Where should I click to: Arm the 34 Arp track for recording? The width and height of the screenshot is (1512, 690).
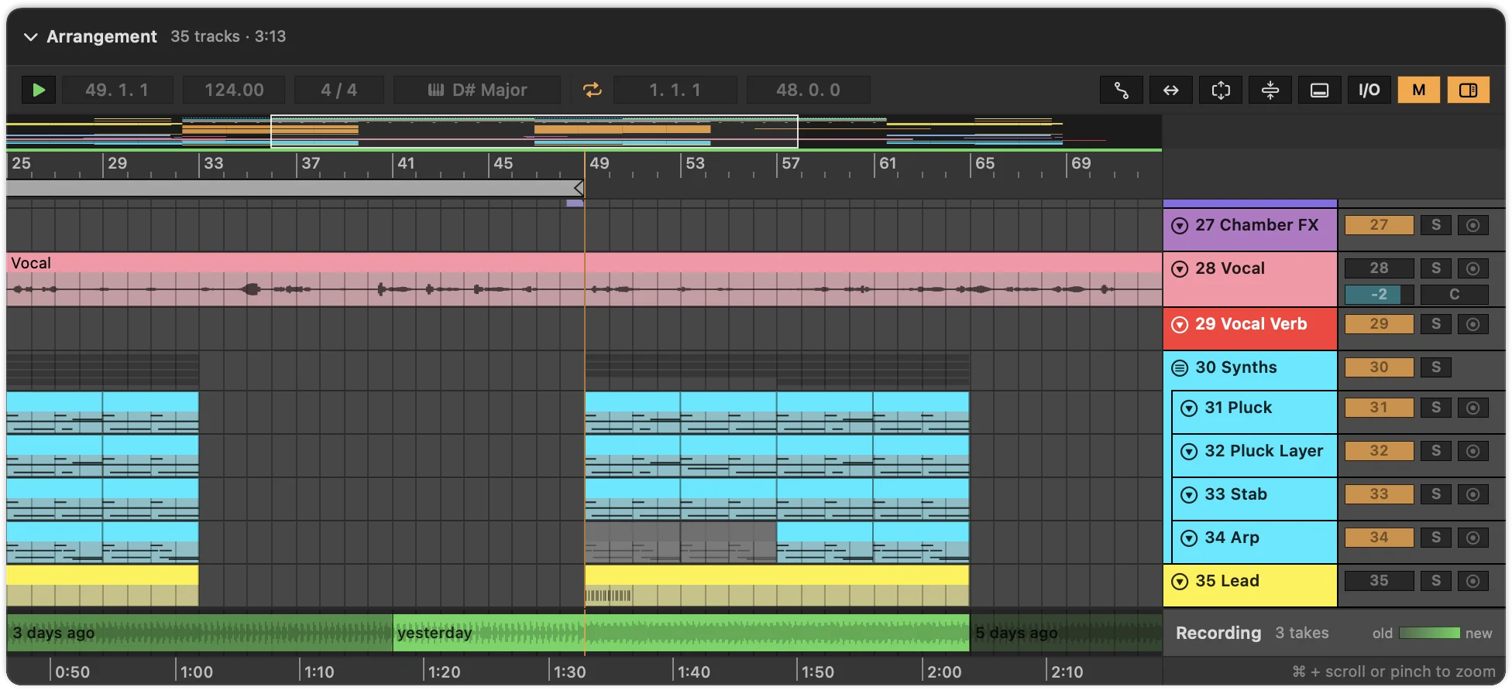click(x=1473, y=538)
